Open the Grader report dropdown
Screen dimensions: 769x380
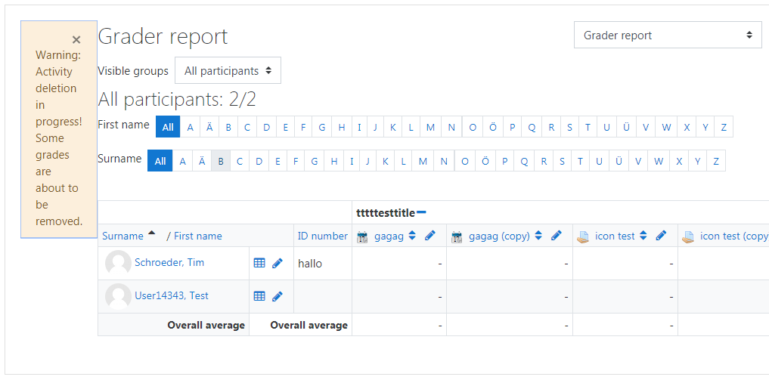668,35
